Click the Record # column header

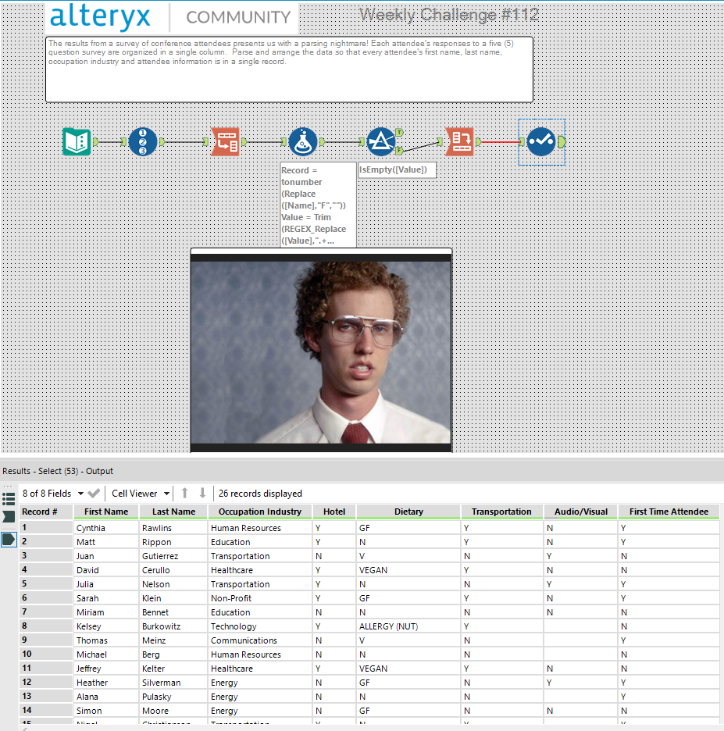click(x=45, y=512)
